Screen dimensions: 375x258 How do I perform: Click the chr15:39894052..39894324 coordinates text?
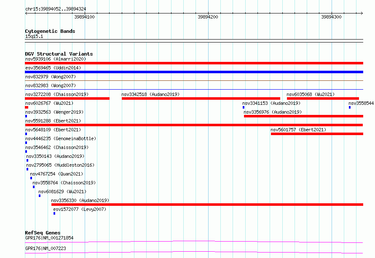point(56,9)
